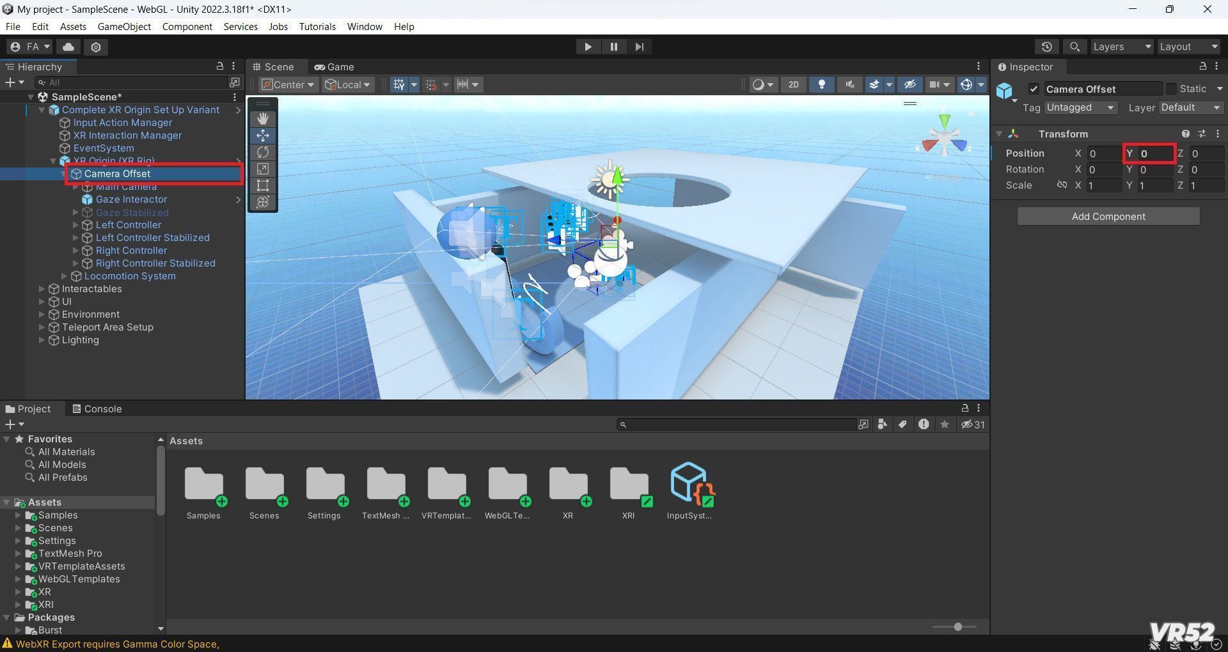Open the Center pivot dropdown

coord(288,84)
